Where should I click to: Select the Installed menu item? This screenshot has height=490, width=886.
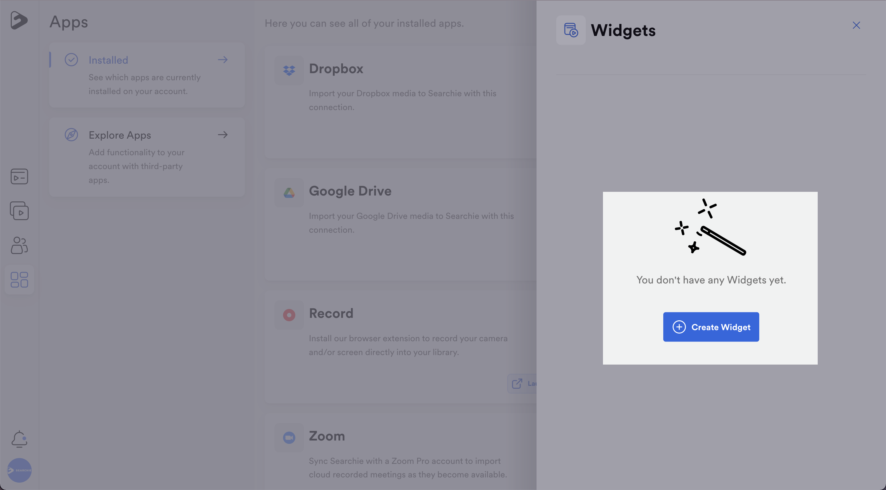click(147, 75)
